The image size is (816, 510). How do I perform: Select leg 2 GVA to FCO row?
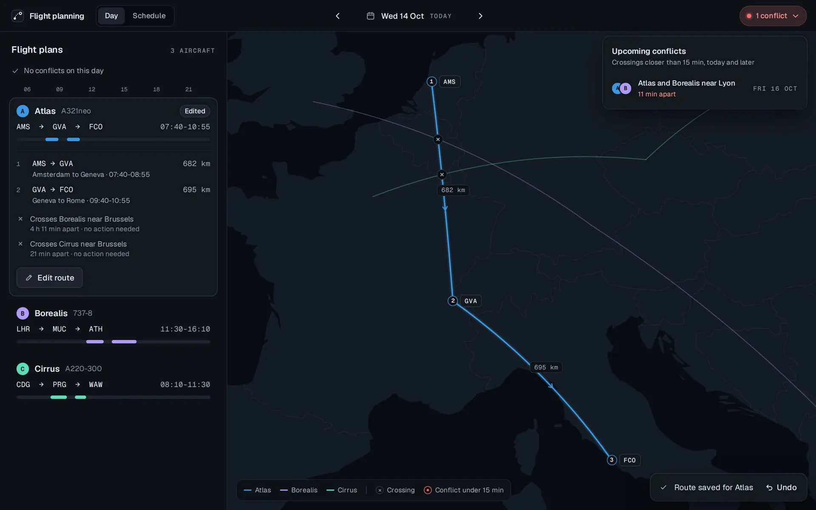pos(113,195)
